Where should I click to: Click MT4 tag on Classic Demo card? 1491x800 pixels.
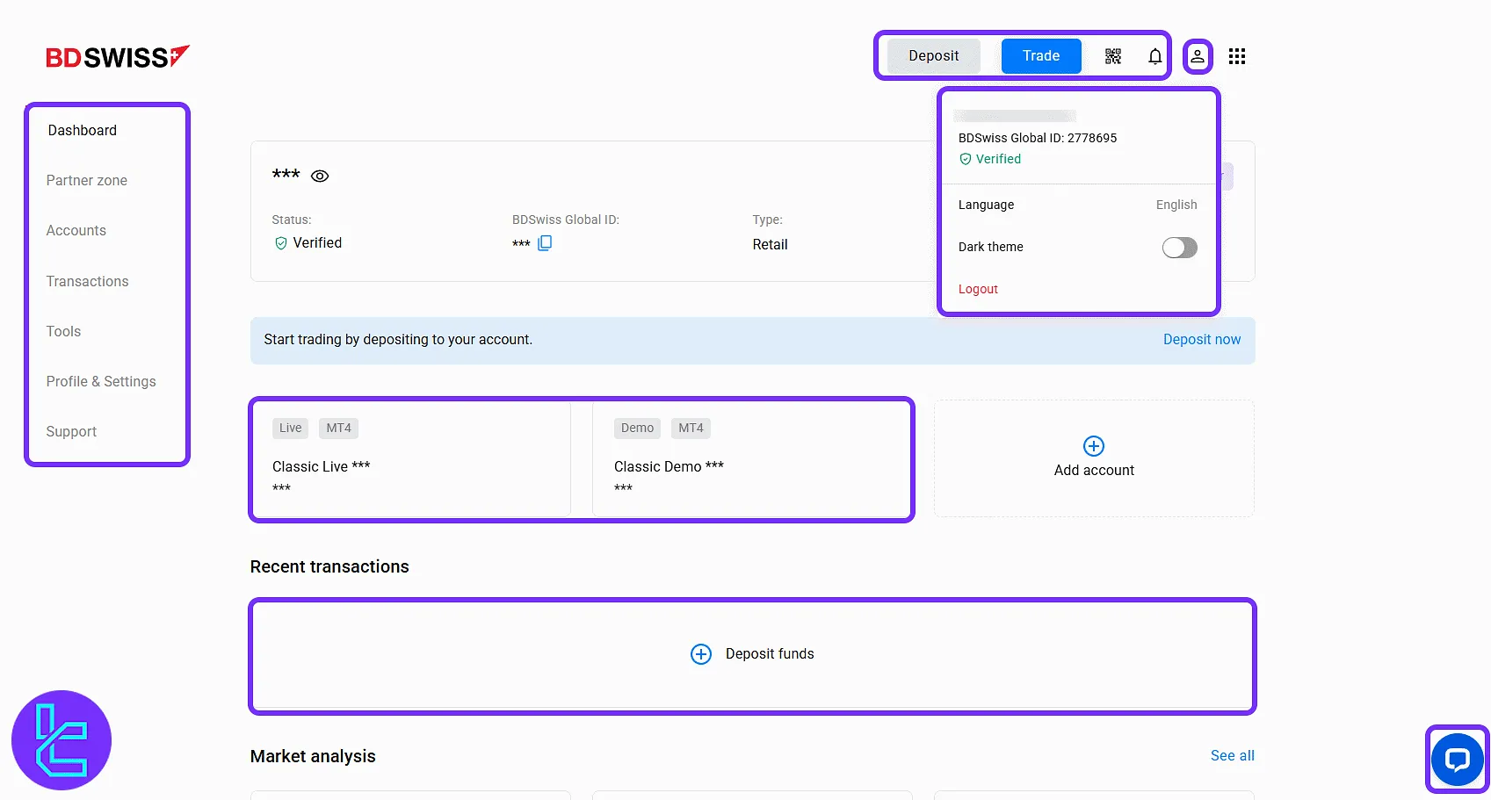click(691, 429)
